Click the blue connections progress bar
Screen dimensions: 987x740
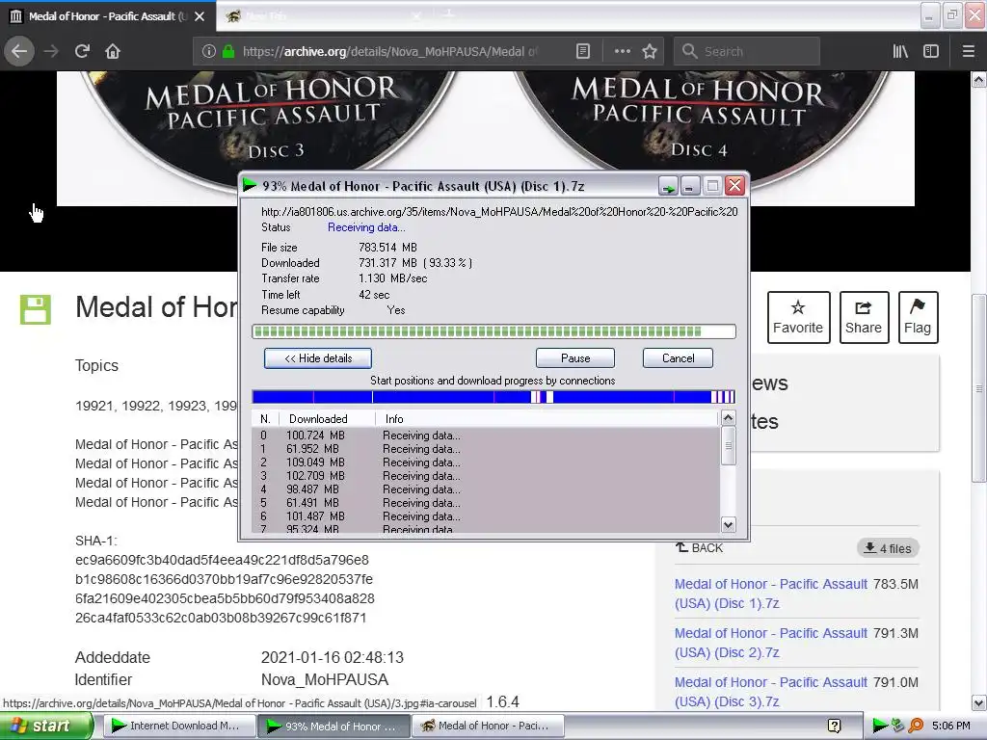pyautogui.click(x=493, y=397)
